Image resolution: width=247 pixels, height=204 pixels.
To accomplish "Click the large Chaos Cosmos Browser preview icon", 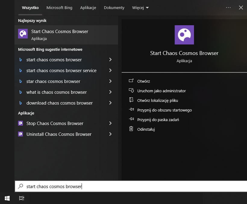I will click(184, 35).
